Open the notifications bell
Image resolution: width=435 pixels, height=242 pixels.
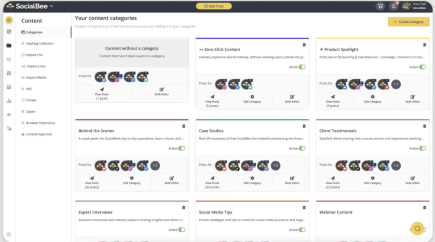[x=394, y=6]
